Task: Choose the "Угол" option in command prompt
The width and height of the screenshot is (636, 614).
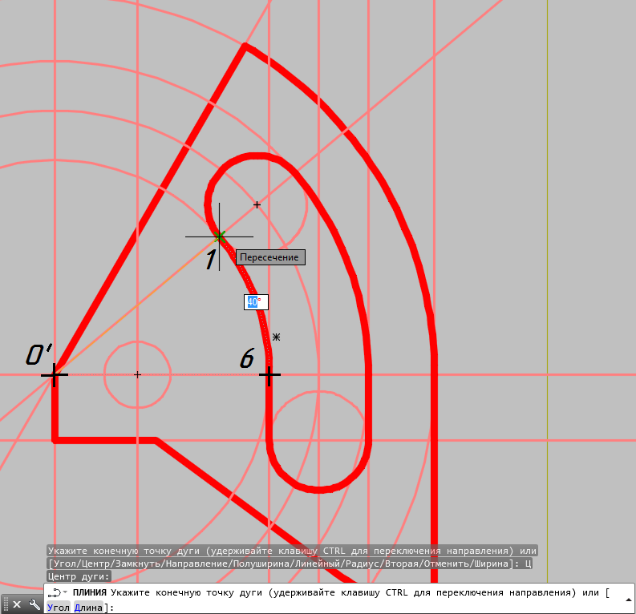Action: tap(59, 608)
